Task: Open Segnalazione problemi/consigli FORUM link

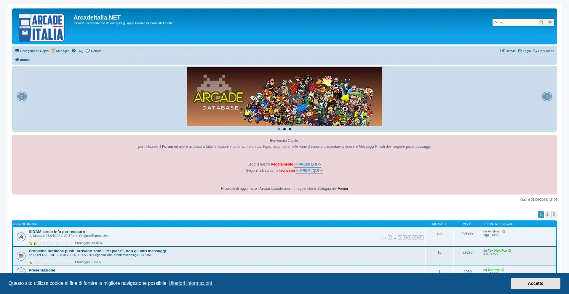Action: 122,255
